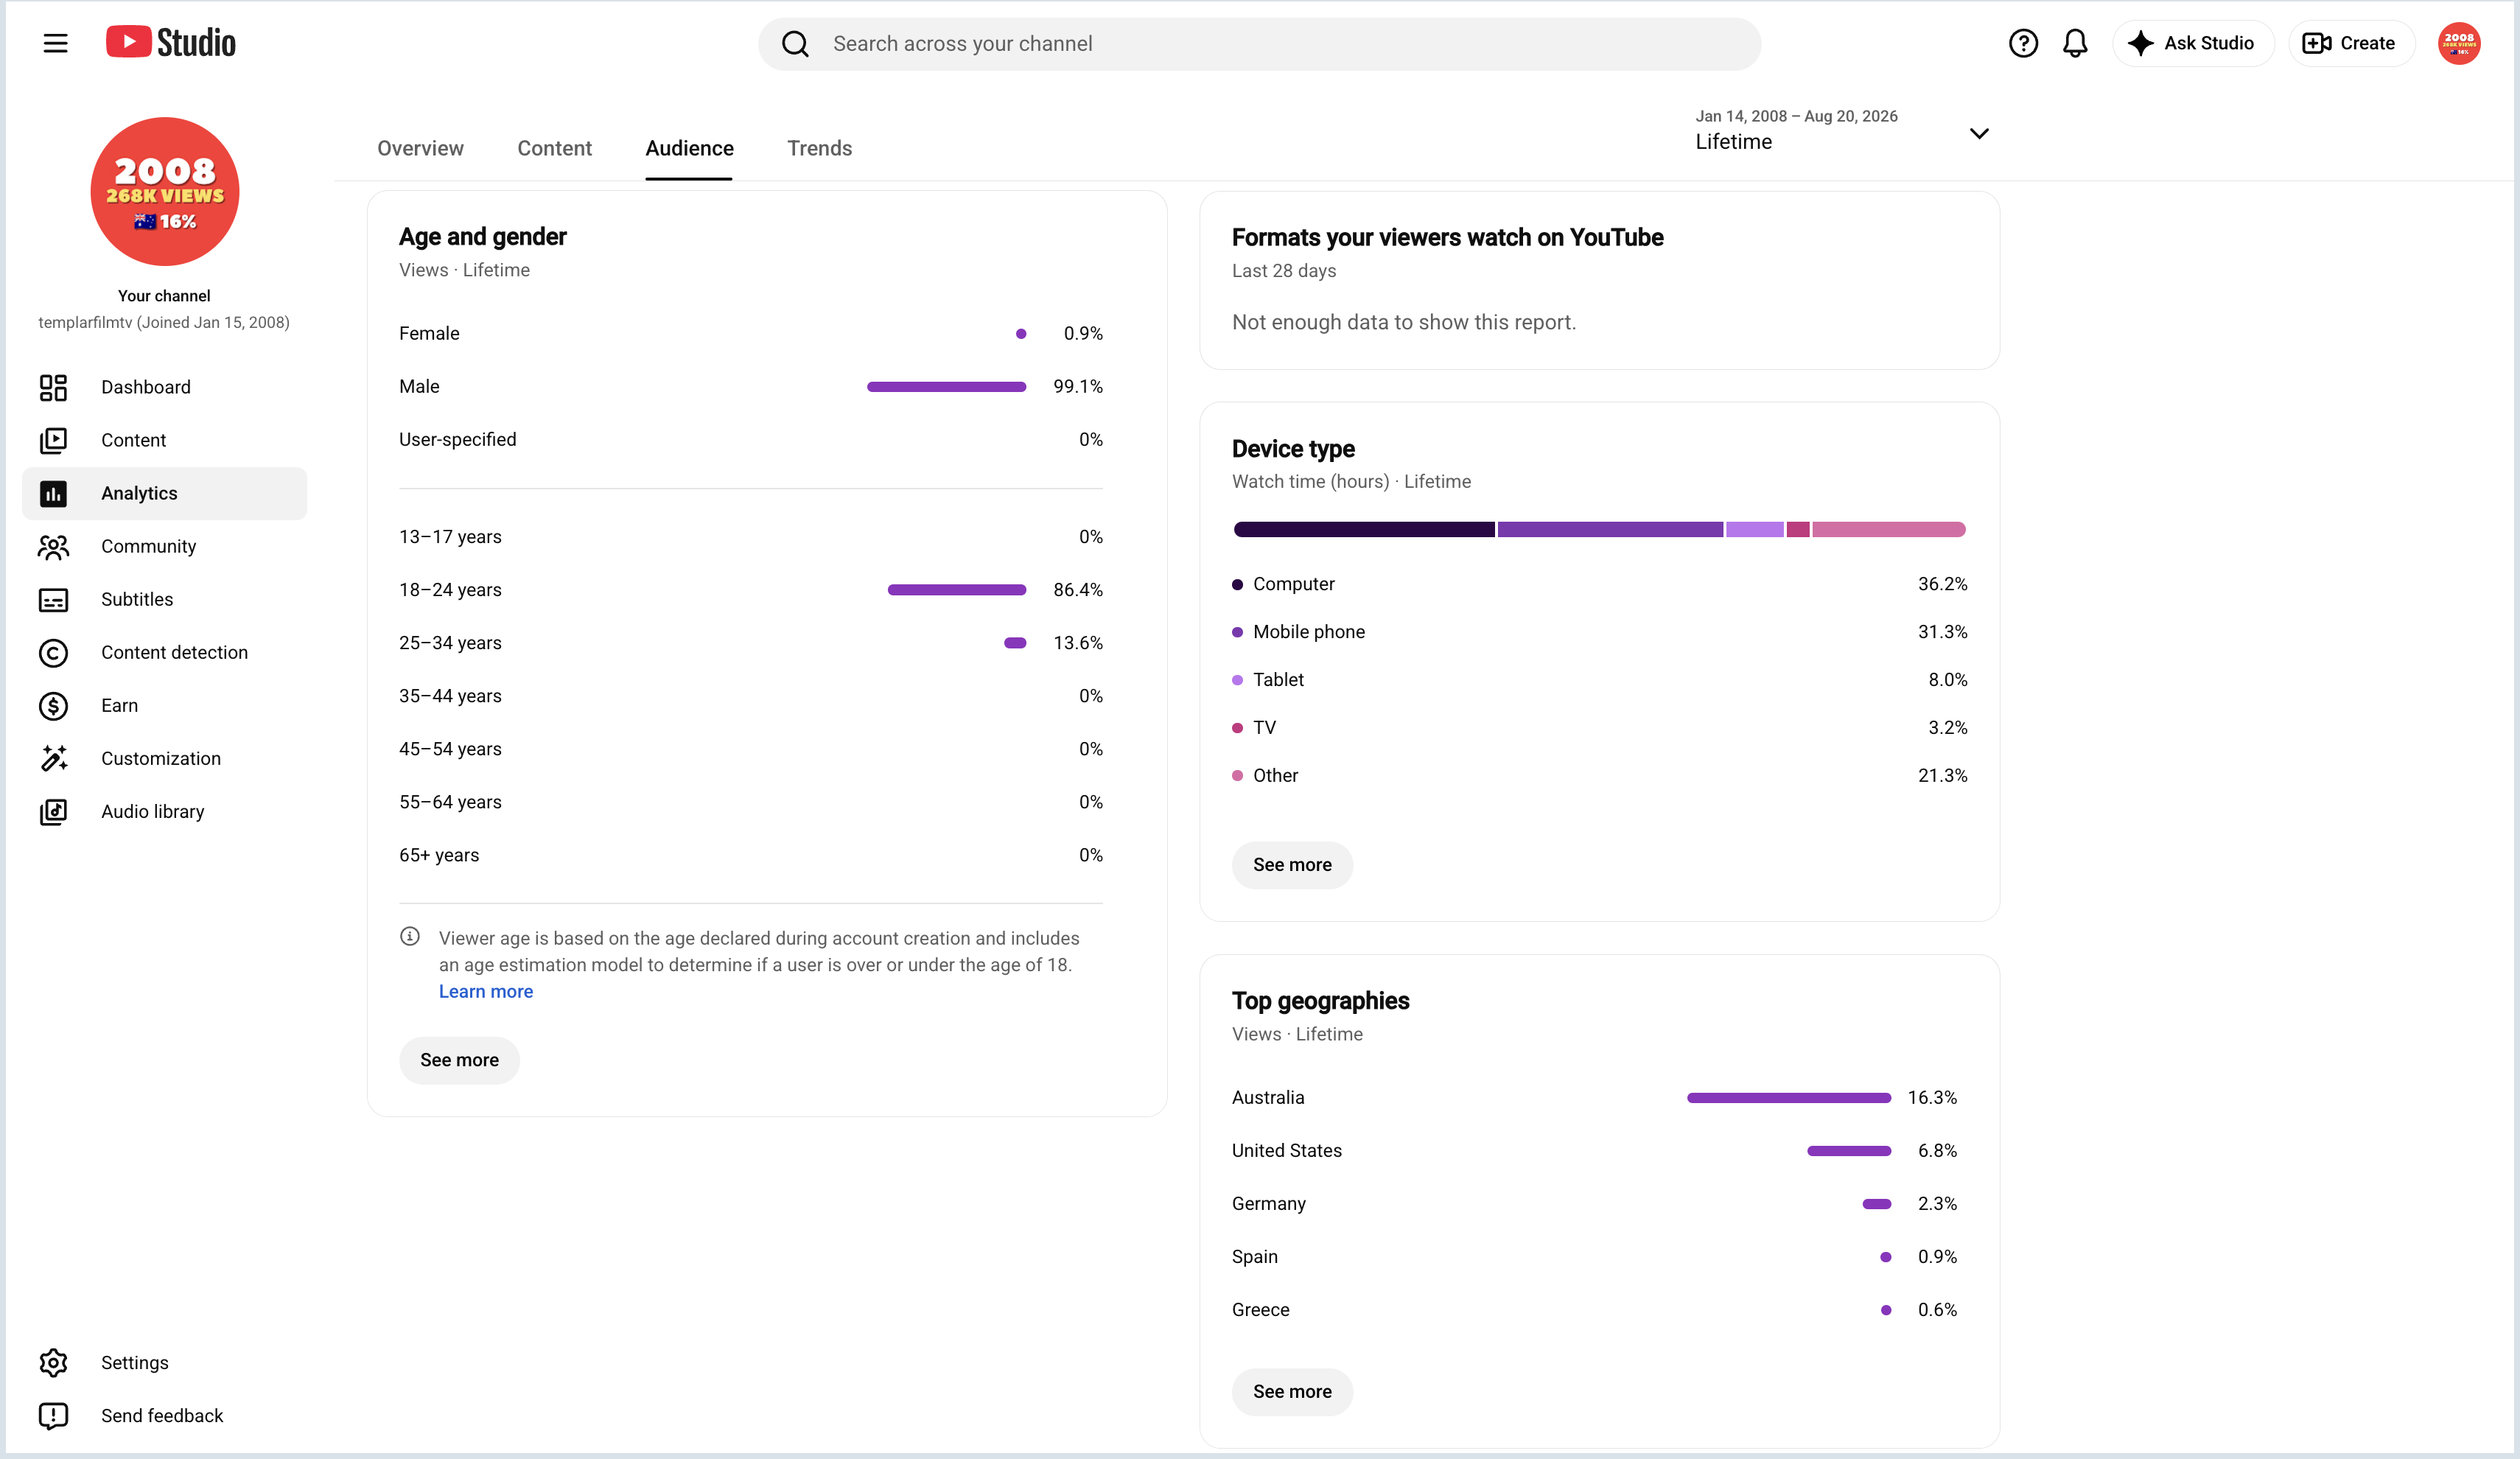The width and height of the screenshot is (2520, 1459).
Task: Open the hamburger navigation menu
Action: pyautogui.click(x=55, y=43)
